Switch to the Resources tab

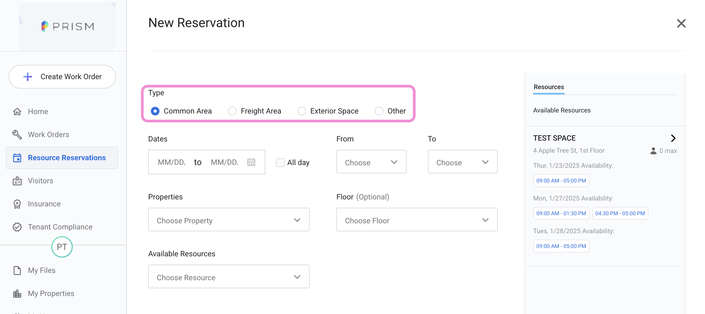(548, 87)
